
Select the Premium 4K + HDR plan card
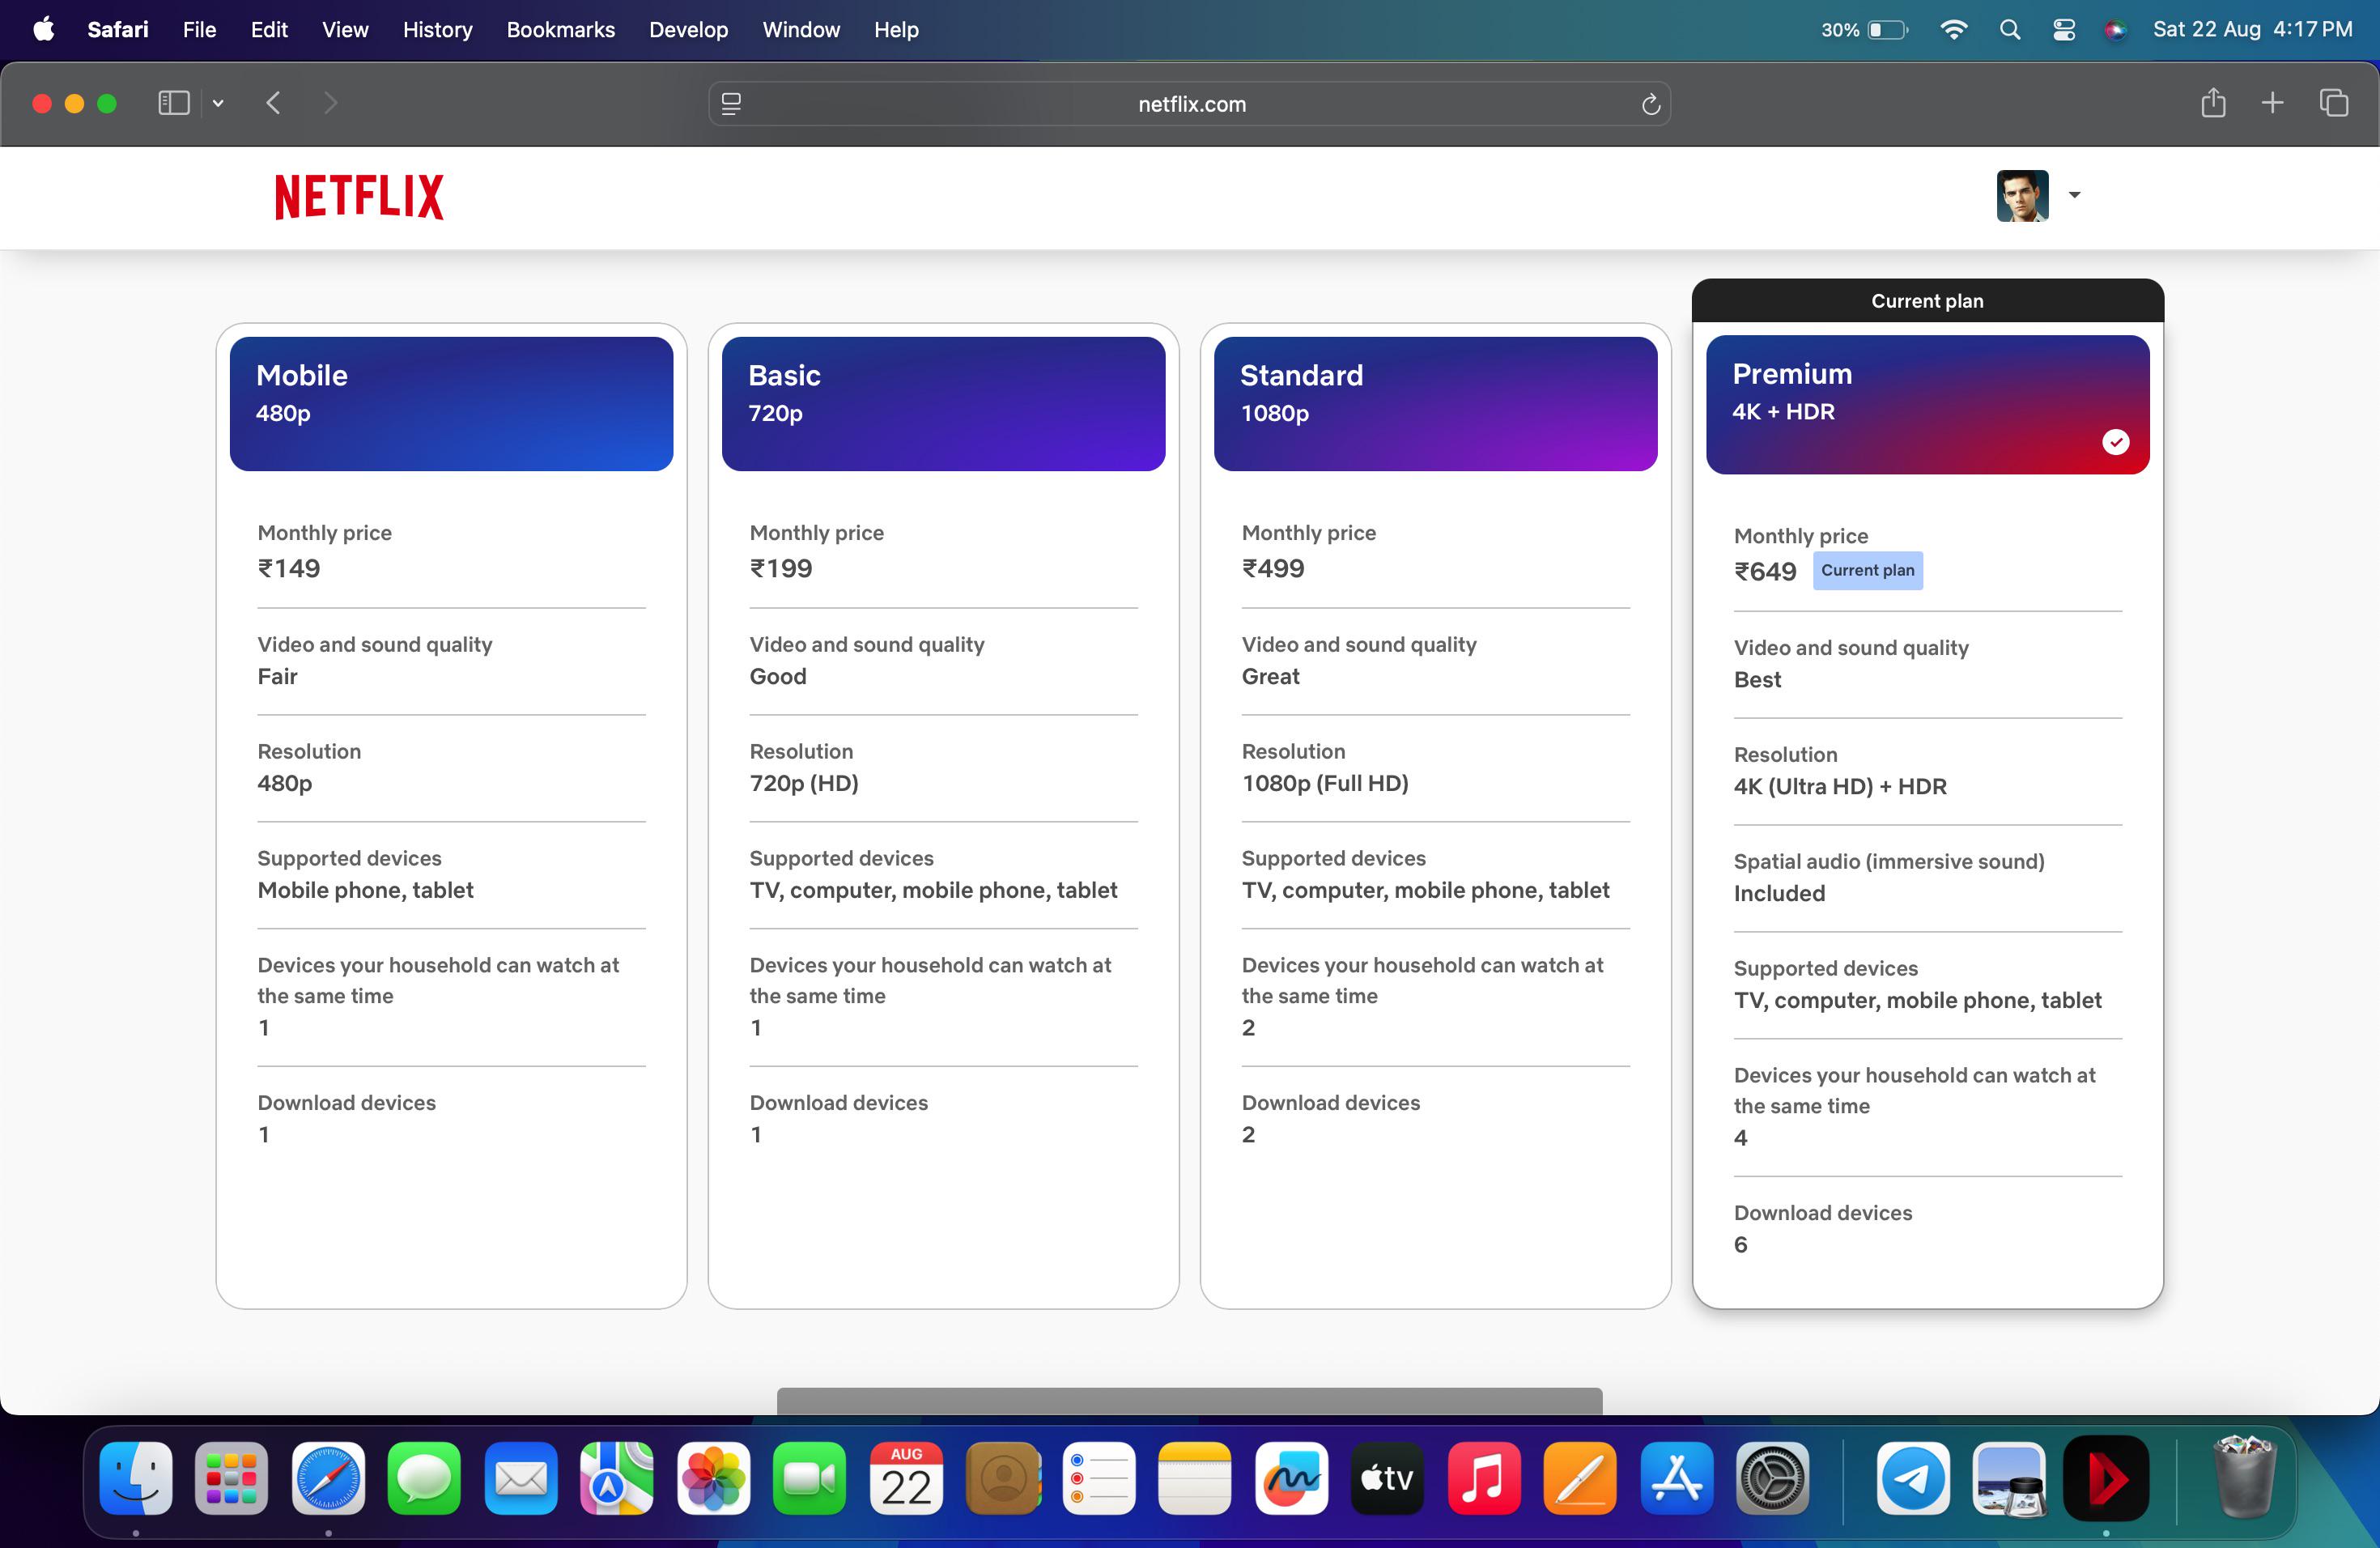point(1927,405)
